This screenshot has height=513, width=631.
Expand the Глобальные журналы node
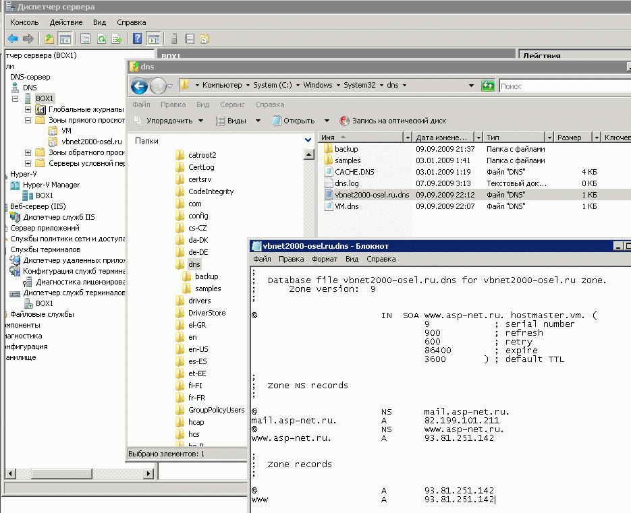28,109
